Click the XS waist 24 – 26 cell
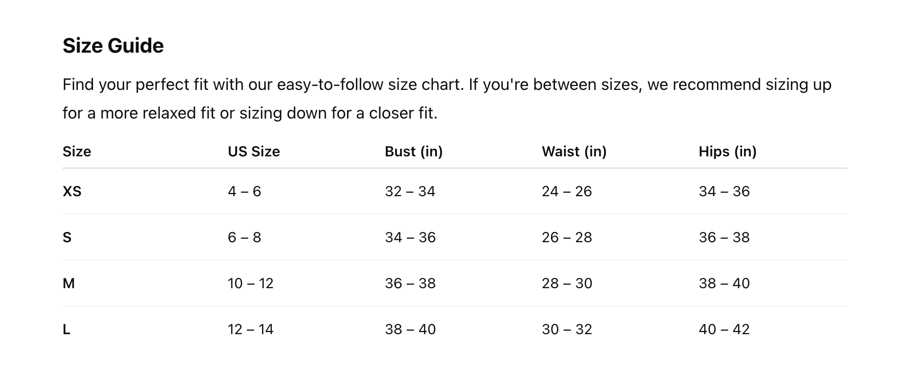Viewport: 924px width, 373px height. [567, 192]
